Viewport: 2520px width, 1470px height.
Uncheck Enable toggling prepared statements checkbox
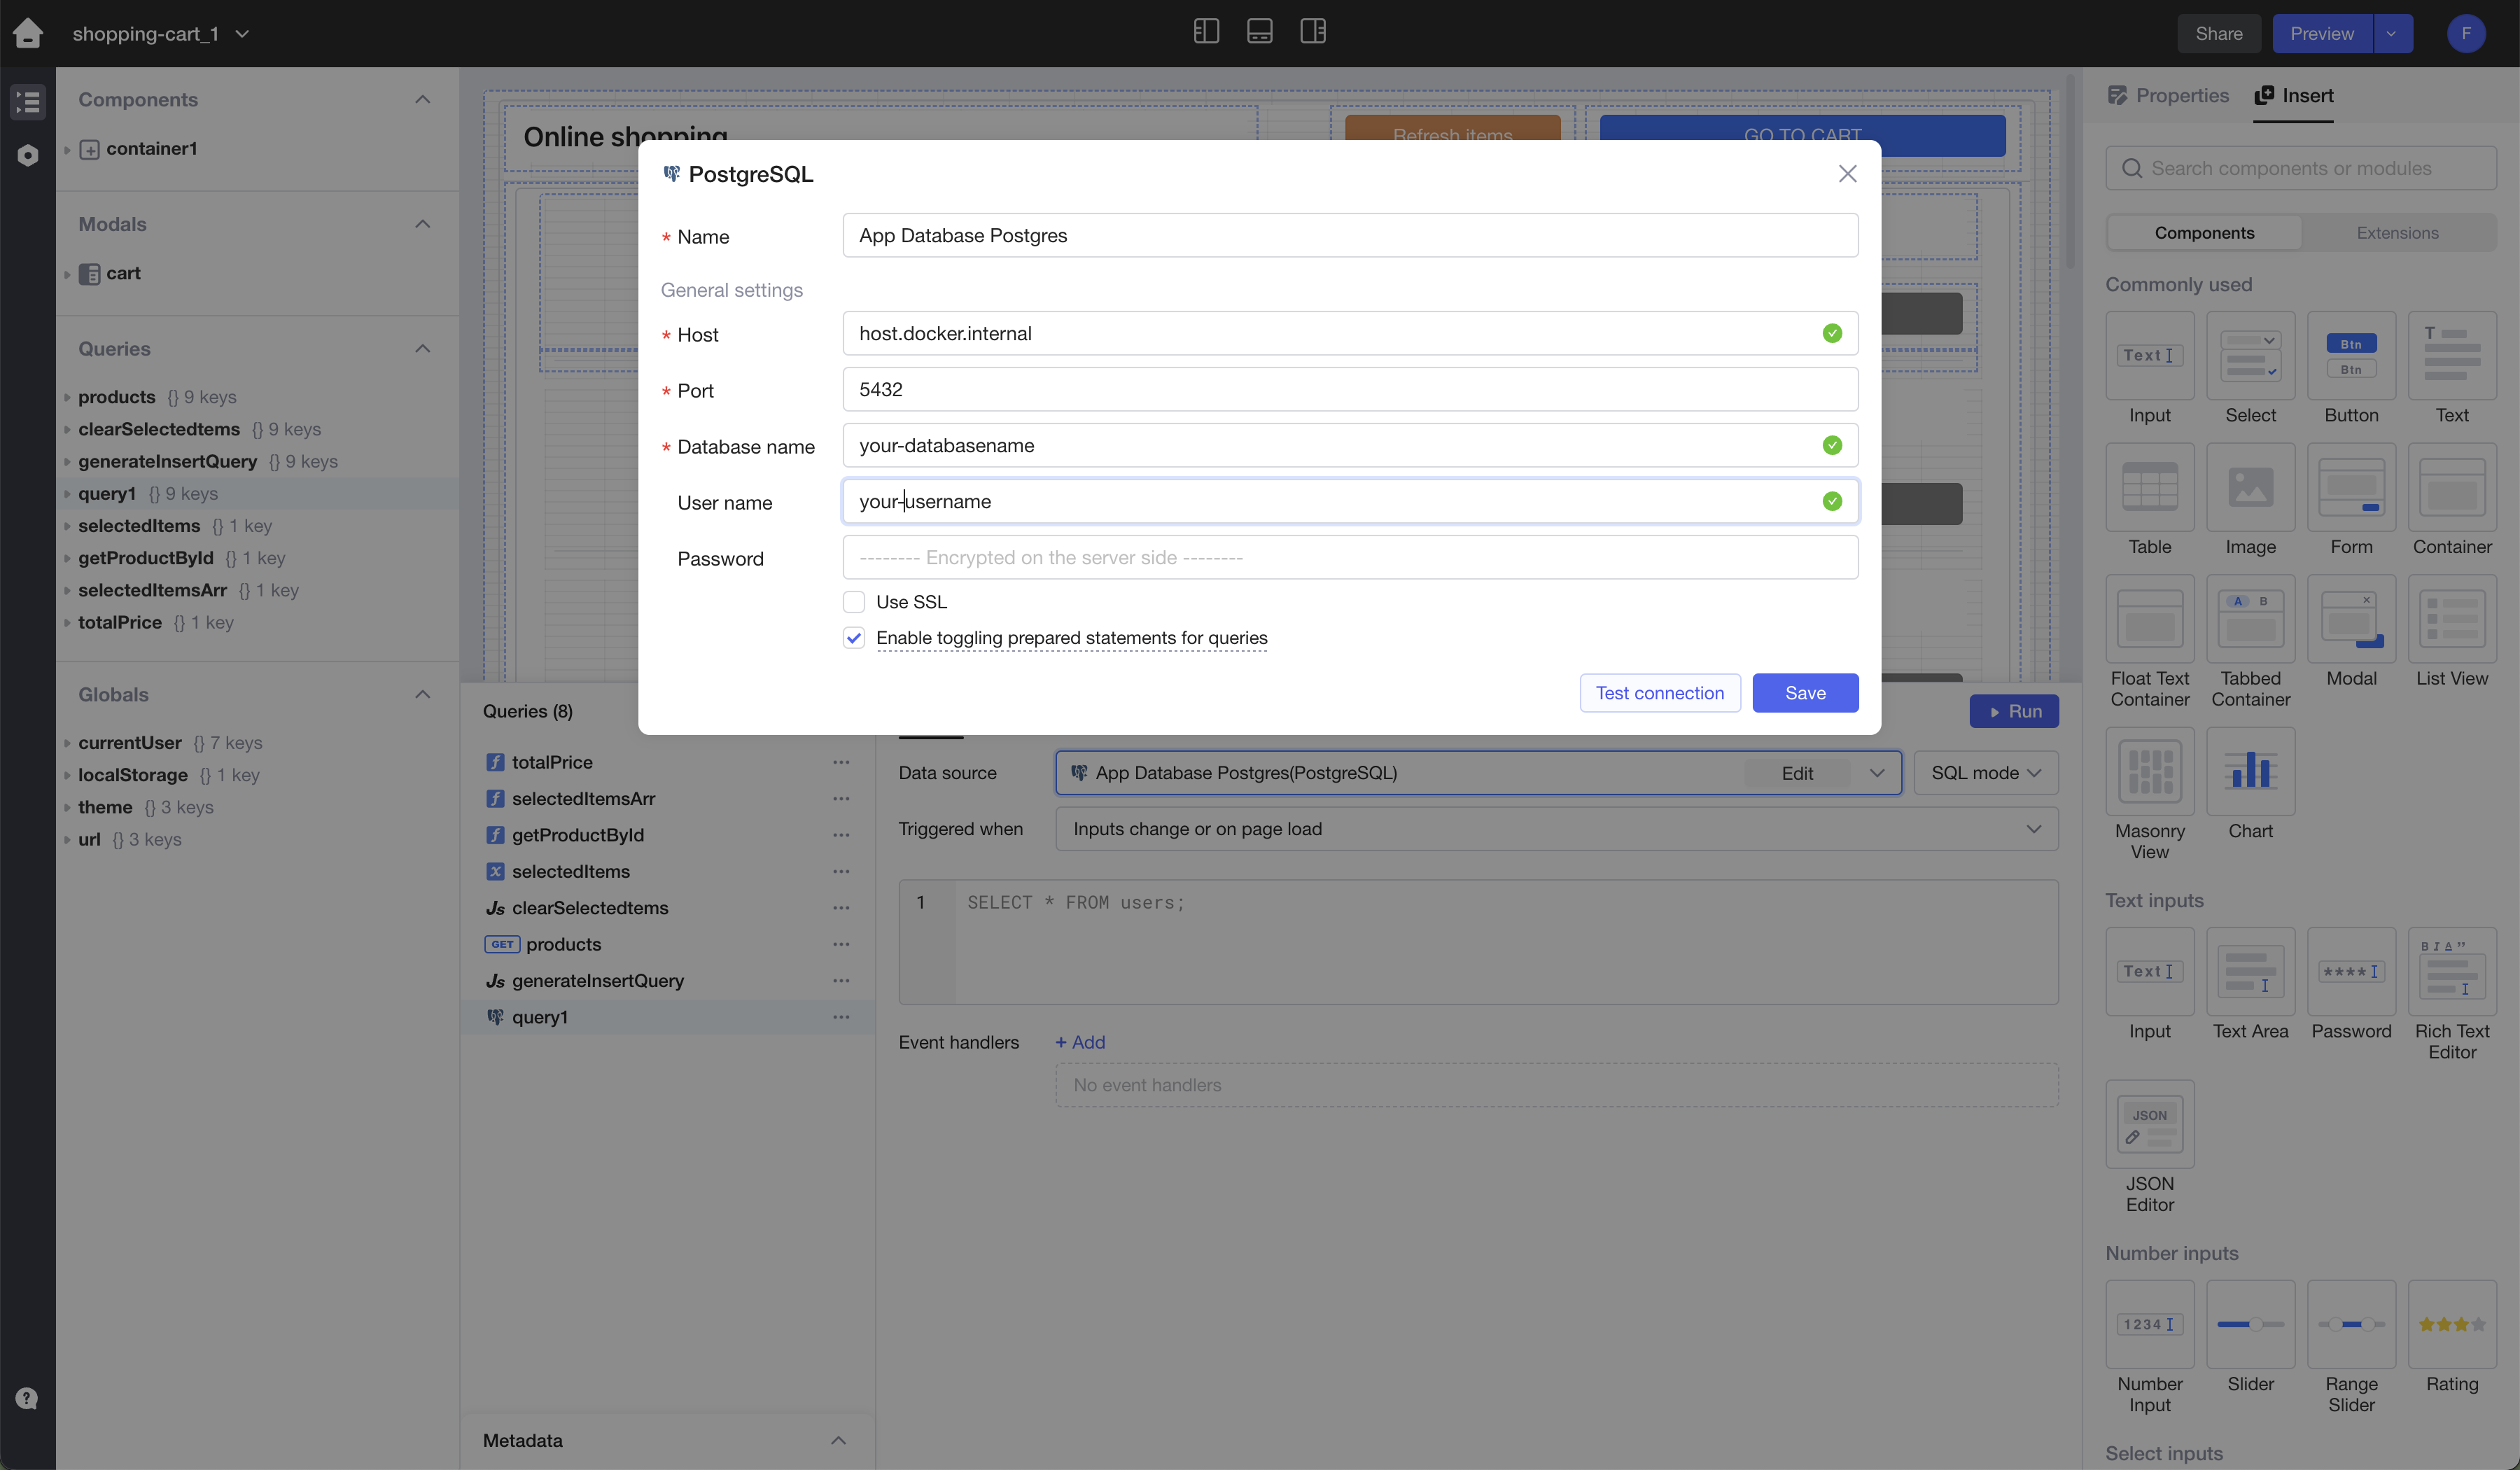tap(853, 638)
